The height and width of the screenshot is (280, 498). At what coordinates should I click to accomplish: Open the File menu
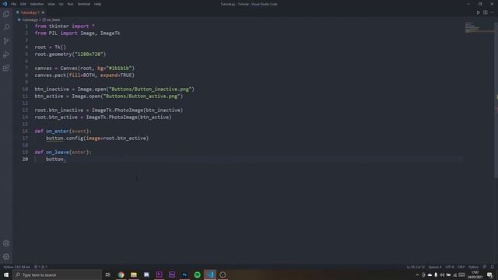14,4
